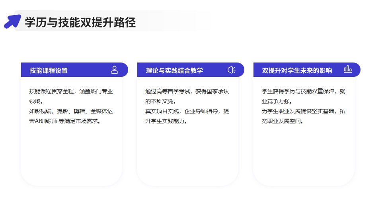Viewport: 382px width, 215px height.
Task: Select the bar chart icon in 双提升对学生未来的影响 header
Action: [348, 70]
